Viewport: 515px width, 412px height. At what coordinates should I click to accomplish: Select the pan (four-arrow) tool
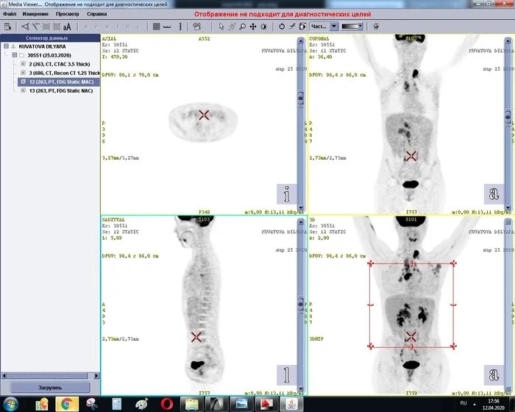(x=253, y=26)
